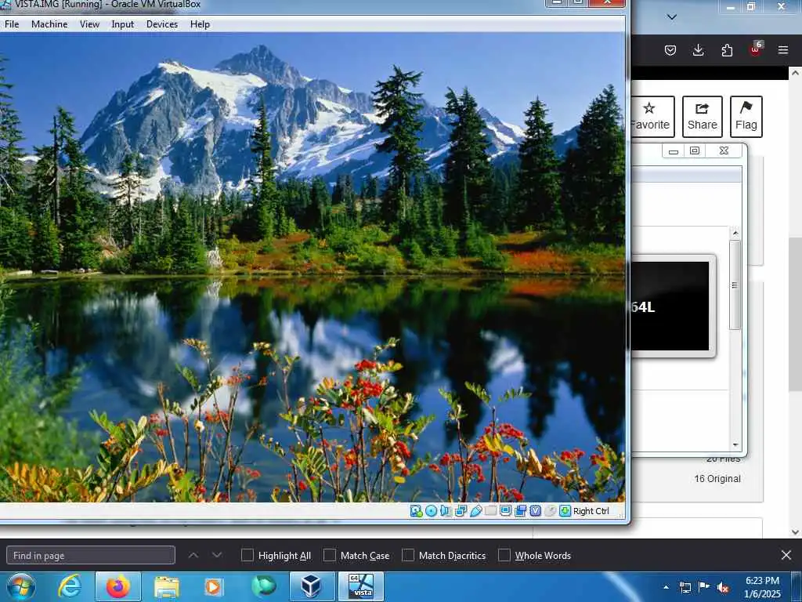Click the 16 Original files link

click(x=717, y=479)
